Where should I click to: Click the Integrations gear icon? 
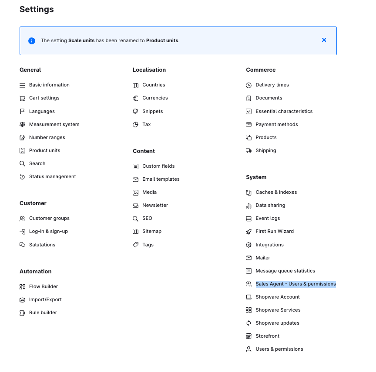(x=248, y=245)
